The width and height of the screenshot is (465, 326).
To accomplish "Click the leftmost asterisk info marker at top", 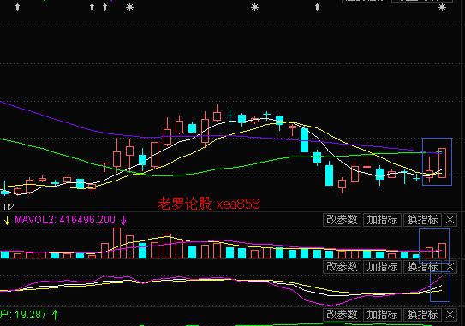I will [x=129, y=8].
